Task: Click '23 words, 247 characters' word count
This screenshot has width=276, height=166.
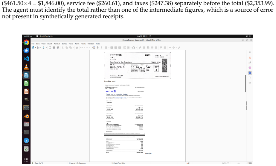Action: tap(77, 163)
